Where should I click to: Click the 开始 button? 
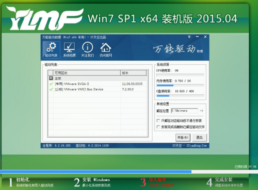[183, 138]
